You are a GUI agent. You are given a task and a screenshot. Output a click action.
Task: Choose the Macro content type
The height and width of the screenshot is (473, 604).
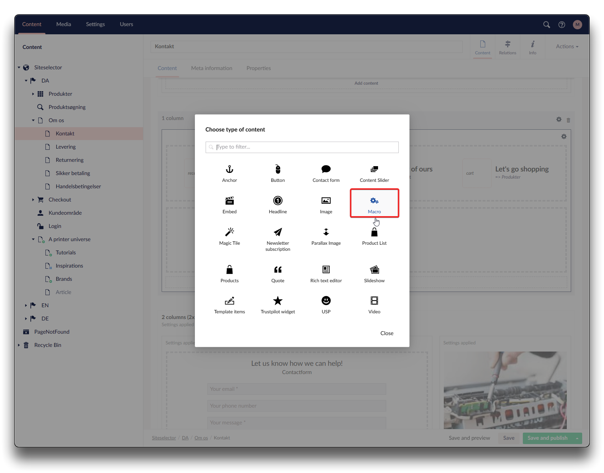click(374, 204)
